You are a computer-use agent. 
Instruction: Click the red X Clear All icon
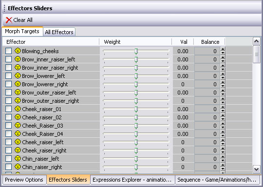[x=9, y=20]
